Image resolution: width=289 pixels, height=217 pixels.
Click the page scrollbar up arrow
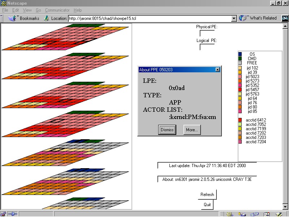tap(285, 26)
